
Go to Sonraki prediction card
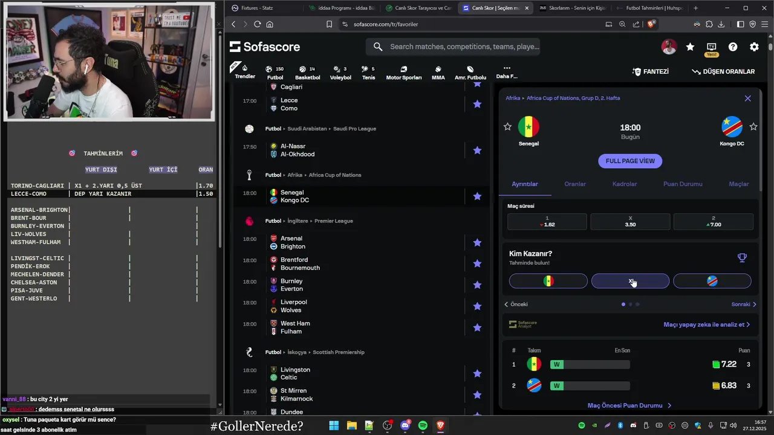[744, 304]
